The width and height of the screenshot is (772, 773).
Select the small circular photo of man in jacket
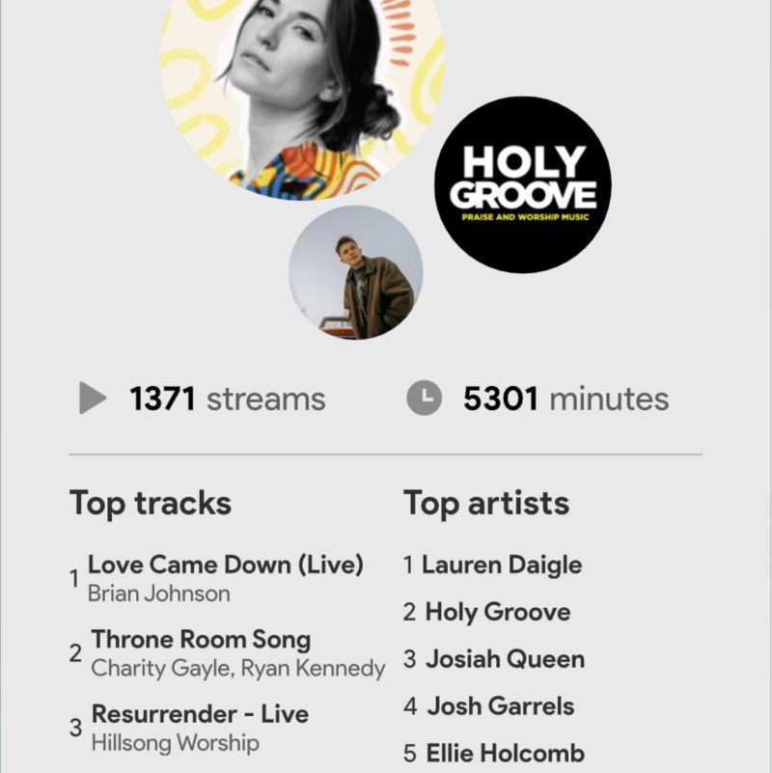pos(356,272)
